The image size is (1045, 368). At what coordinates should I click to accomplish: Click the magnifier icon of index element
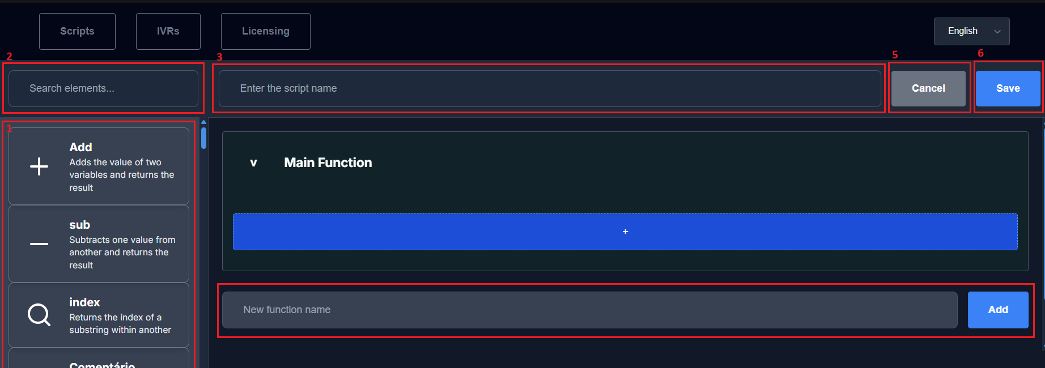click(39, 315)
